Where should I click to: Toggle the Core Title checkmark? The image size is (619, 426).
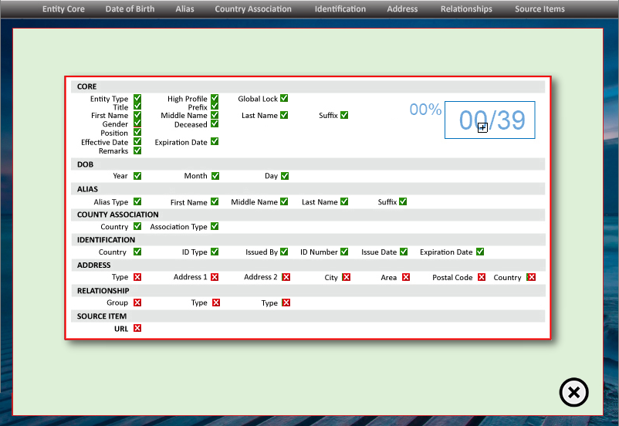pyautogui.click(x=137, y=106)
